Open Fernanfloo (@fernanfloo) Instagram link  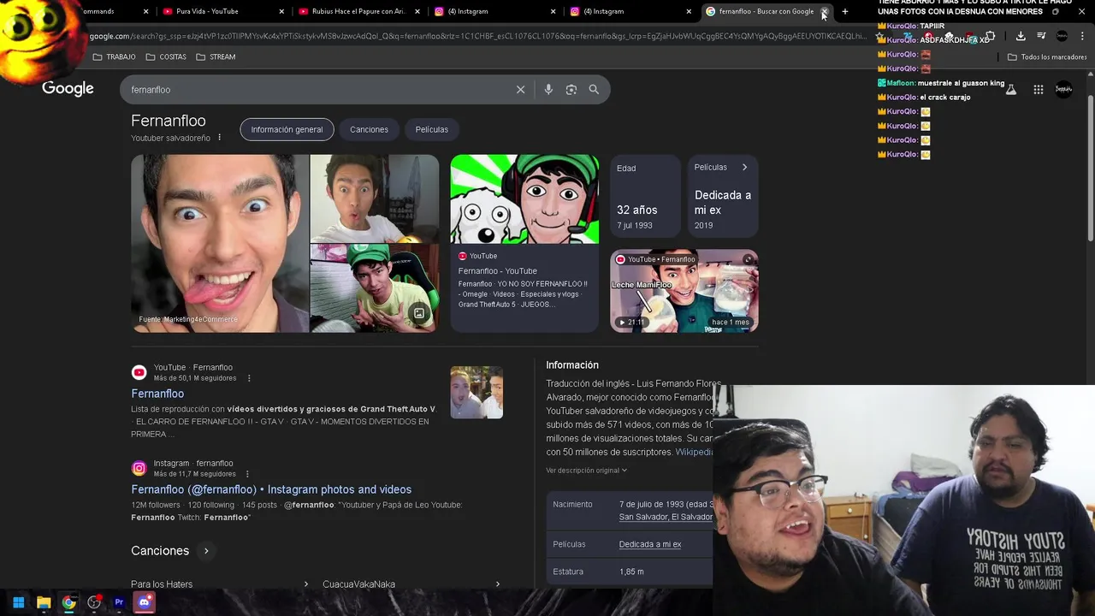coord(271,489)
